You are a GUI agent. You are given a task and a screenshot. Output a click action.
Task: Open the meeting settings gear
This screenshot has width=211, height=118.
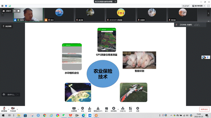[x=138, y=109]
